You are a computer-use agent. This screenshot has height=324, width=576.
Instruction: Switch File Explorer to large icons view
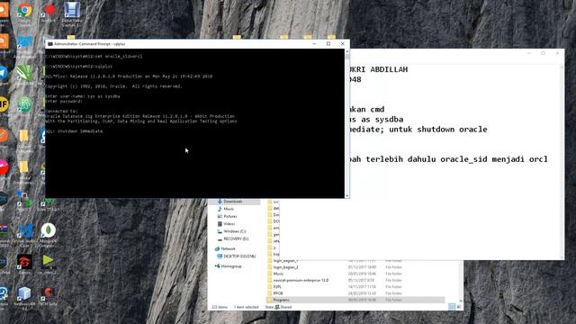[458, 307]
